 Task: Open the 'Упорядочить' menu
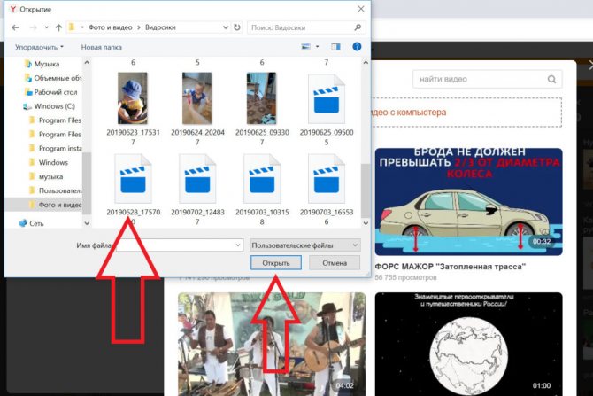coord(39,47)
